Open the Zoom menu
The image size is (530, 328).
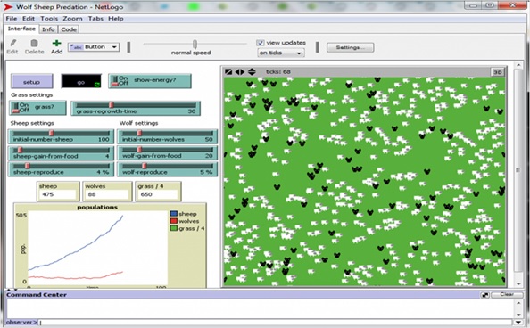click(x=72, y=19)
